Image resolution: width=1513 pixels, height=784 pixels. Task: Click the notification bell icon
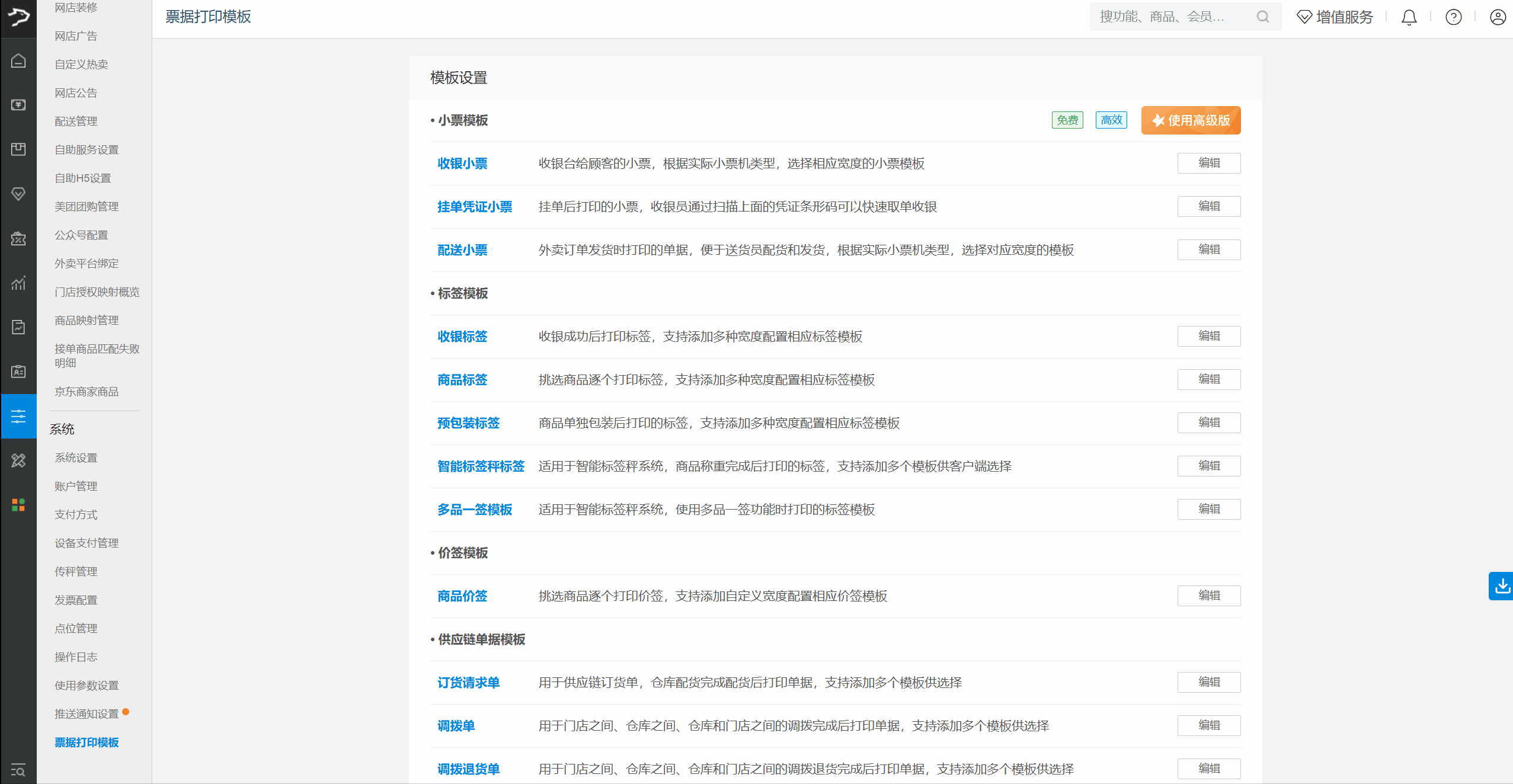coord(1409,17)
